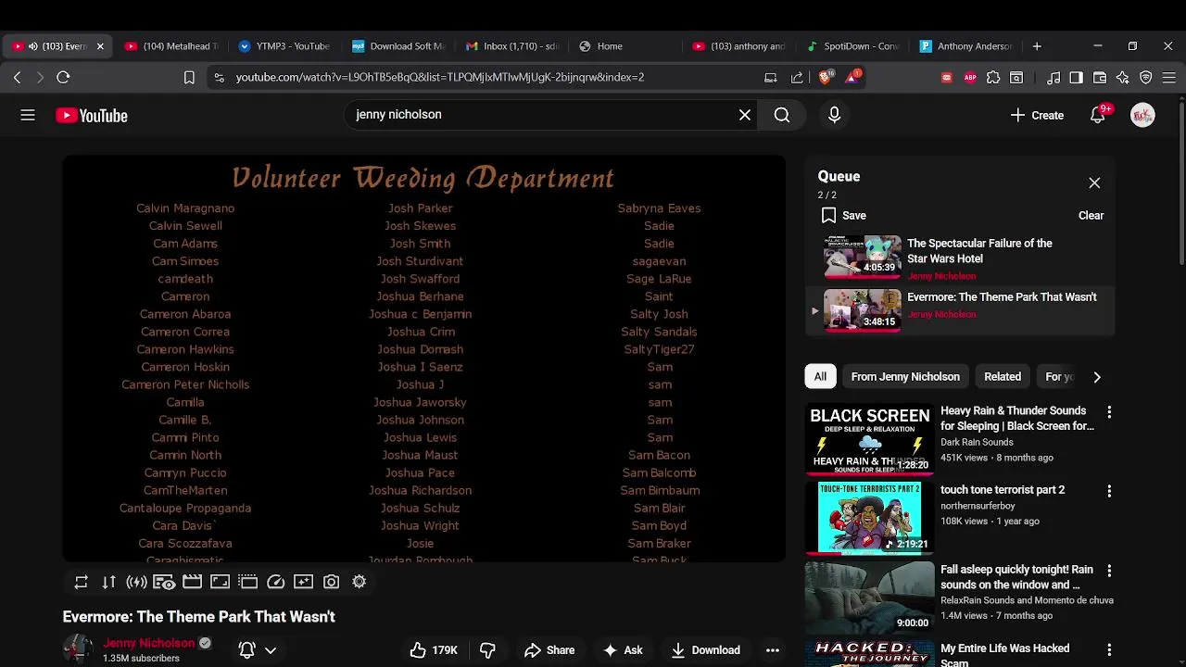Open Jenny Nicholson channel avatar
Viewport: 1186px width, 667px height.
78,649
